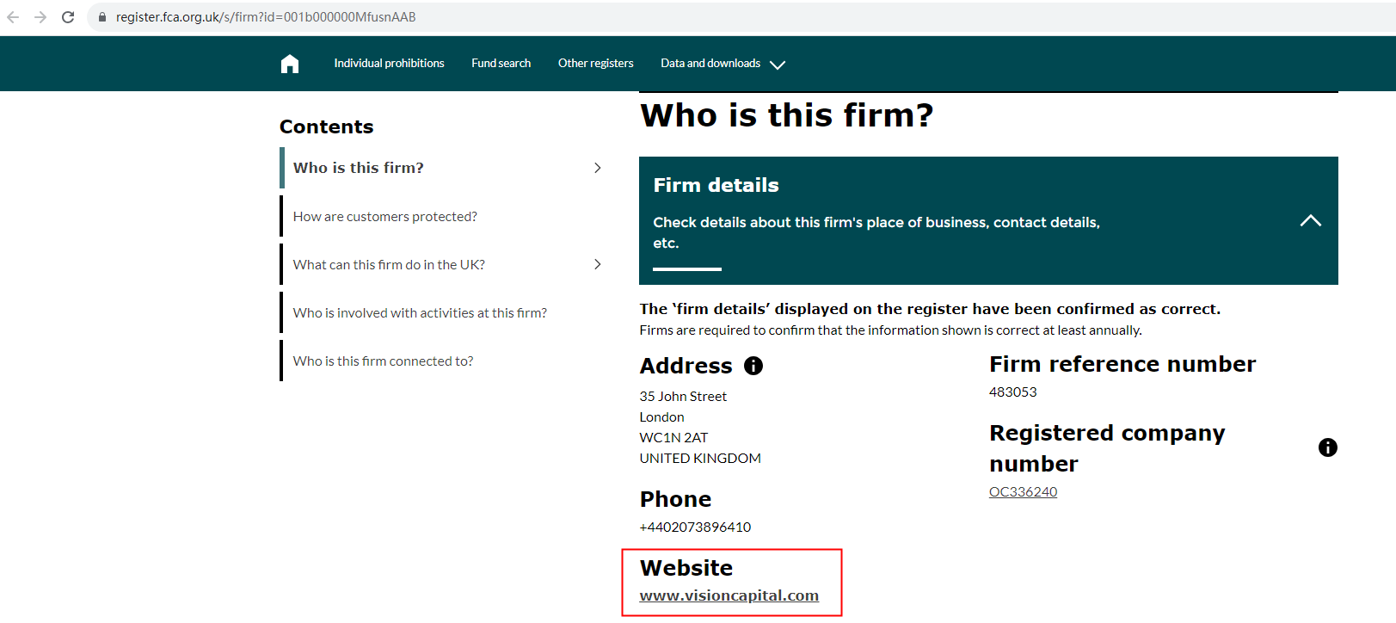The height and width of the screenshot is (623, 1396).
Task: Reload the page
Action: click(68, 17)
